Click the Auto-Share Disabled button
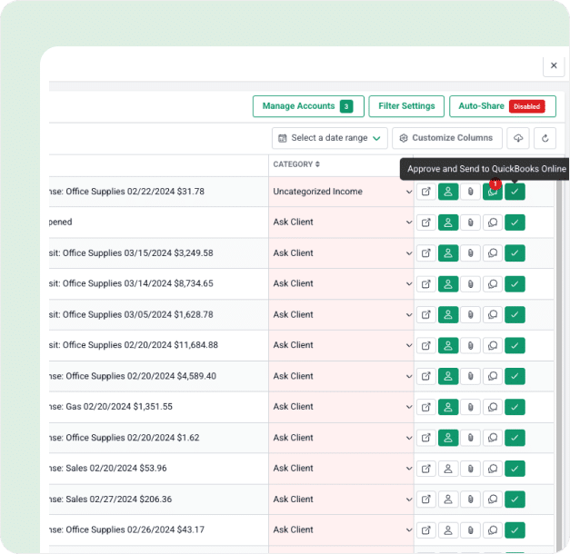The image size is (570, 554). pos(503,106)
